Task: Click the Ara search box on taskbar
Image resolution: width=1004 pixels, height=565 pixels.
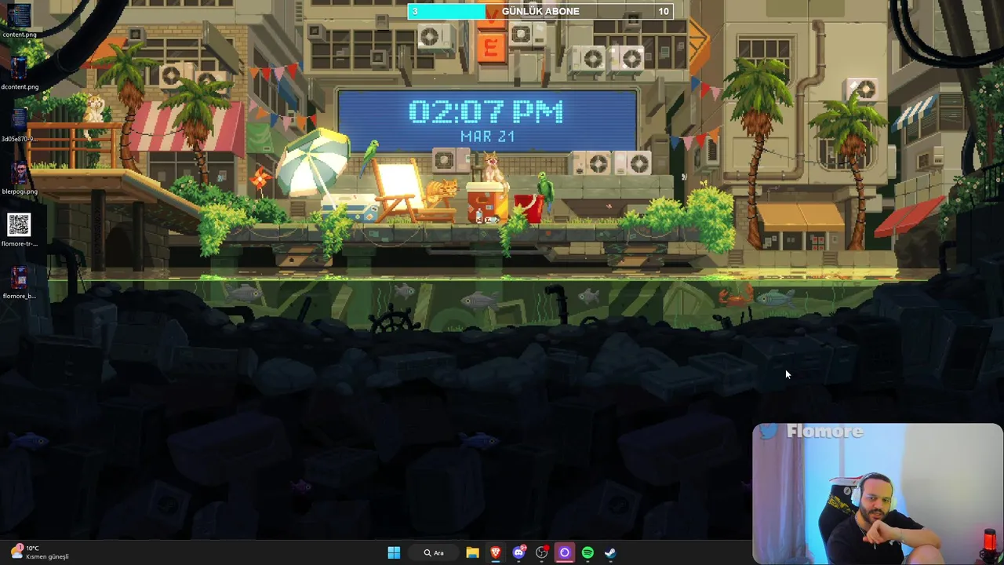Action: click(434, 552)
